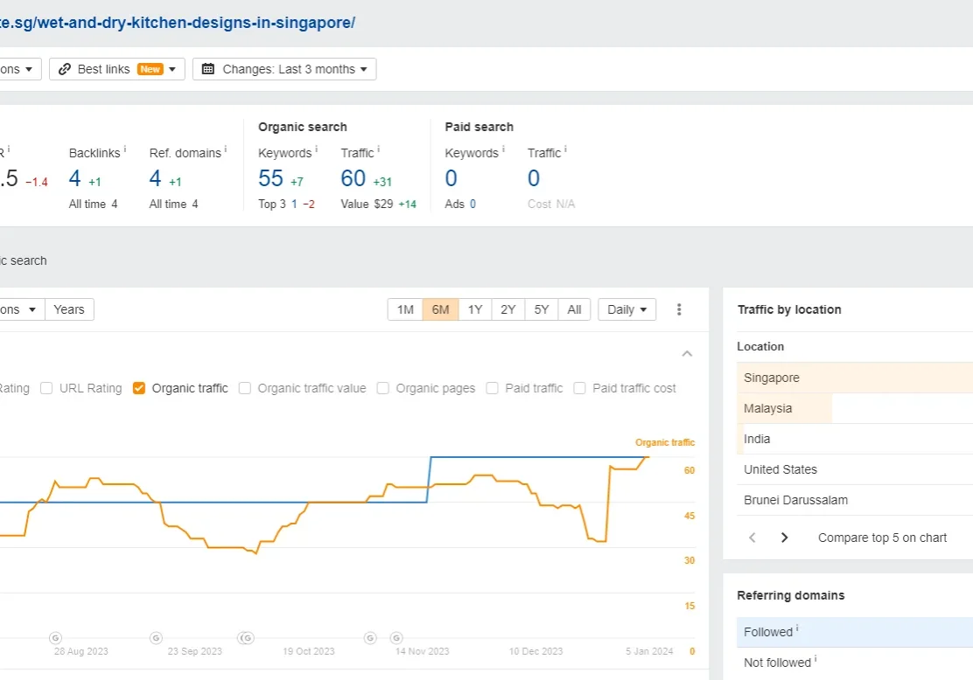Screen dimensions: 973x680
Task: Click the next arrow in Traffic by location
Action: click(784, 538)
